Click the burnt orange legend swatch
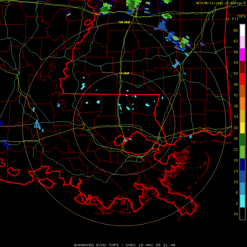The width and height of the screenshot is (247, 247). click(x=242, y=91)
